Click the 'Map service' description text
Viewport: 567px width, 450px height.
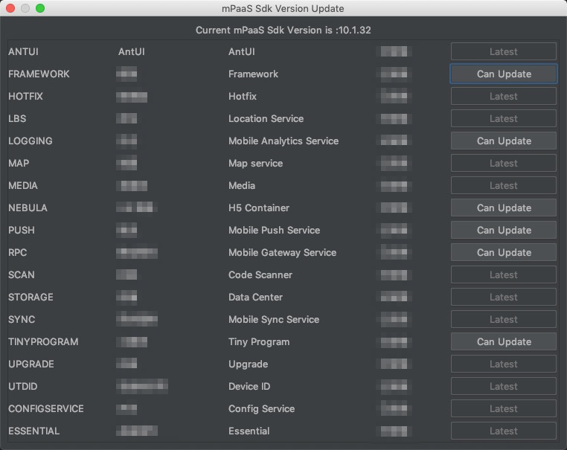256,163
